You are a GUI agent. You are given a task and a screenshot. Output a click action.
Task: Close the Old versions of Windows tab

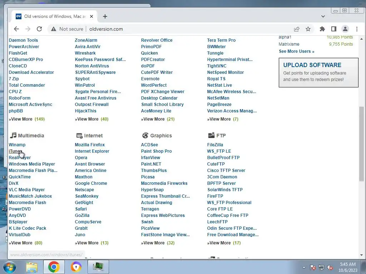click(91, 16)
